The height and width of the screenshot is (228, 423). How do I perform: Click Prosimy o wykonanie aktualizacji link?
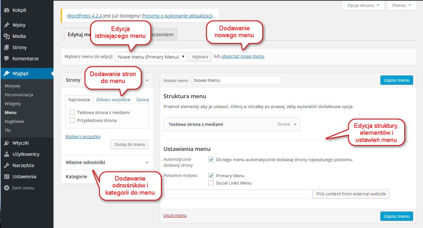pos(178,16)
